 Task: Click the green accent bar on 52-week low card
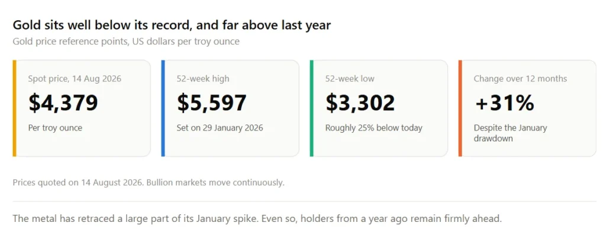coord(311,109)
